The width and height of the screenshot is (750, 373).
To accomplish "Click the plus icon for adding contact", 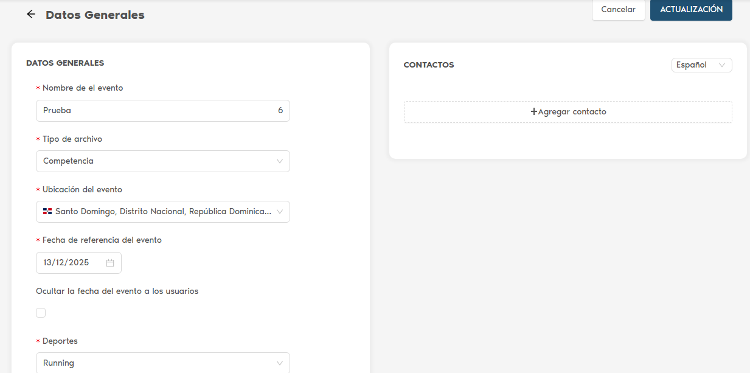I will coord(534,111).
